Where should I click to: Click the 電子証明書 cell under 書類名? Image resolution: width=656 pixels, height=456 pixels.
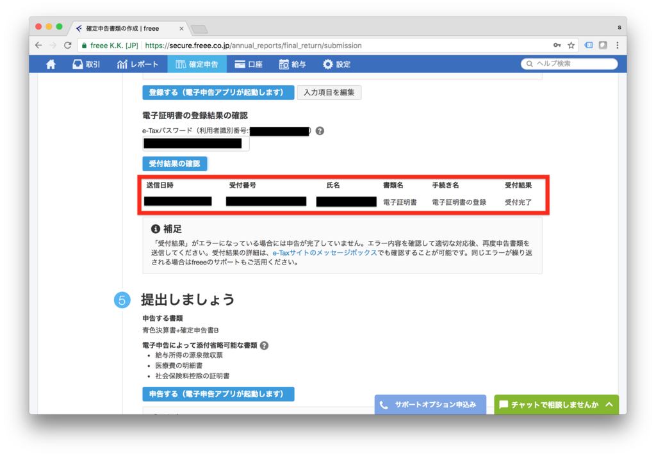(x=400, y=202)
